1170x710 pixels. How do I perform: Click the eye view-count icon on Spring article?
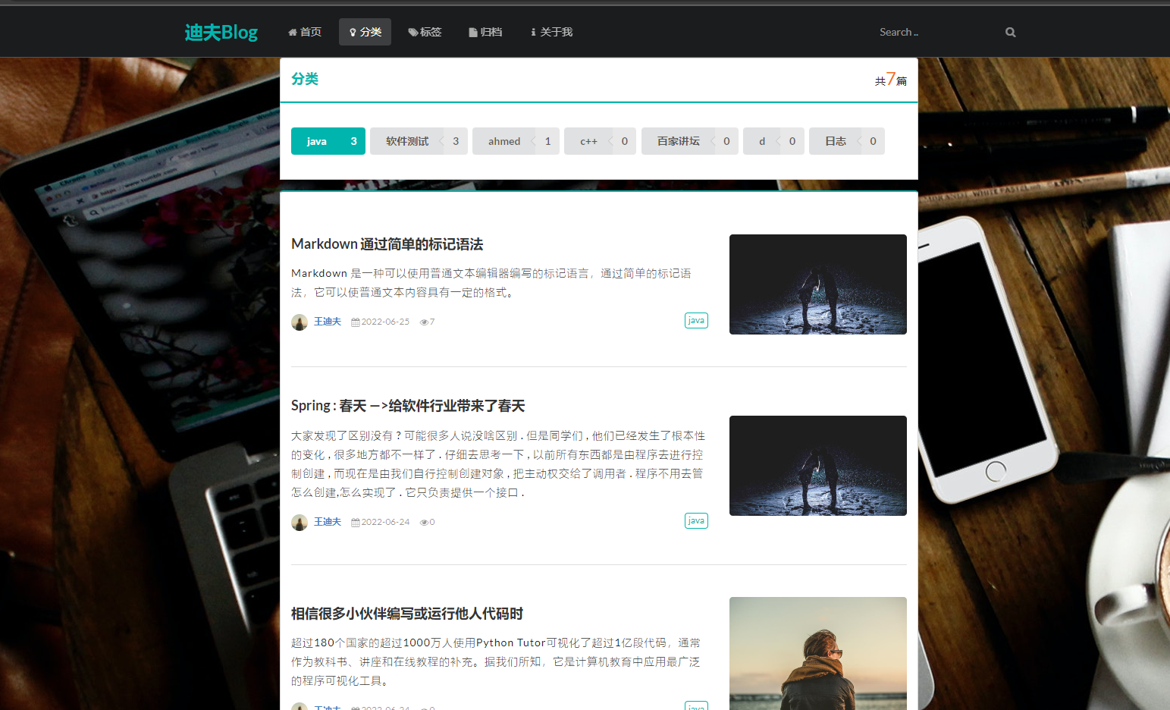(422, 522)
